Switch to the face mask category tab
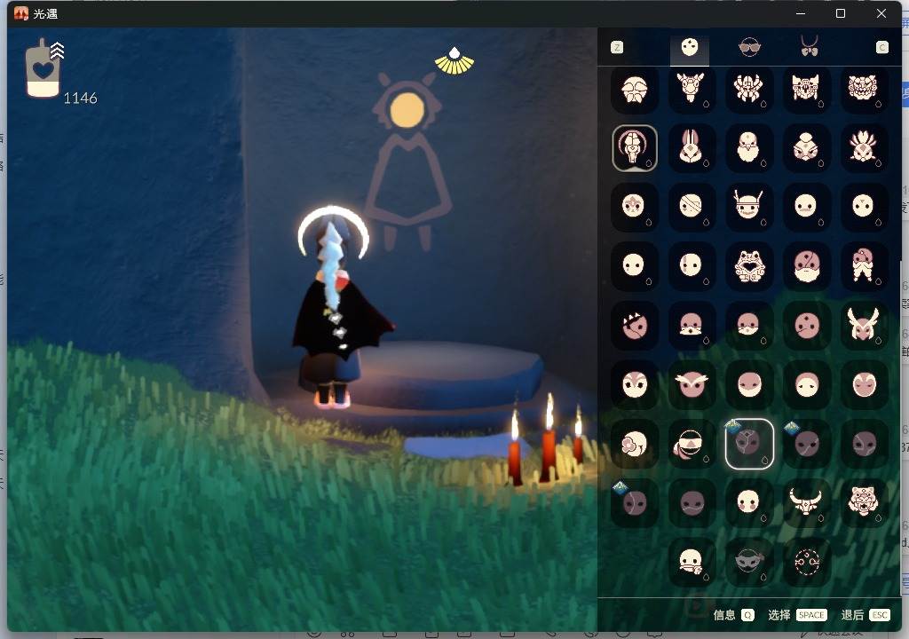Screen dimensions: 909x639 point(689,47)
